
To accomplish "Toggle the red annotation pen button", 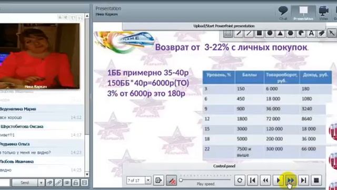I will point(172,180).
